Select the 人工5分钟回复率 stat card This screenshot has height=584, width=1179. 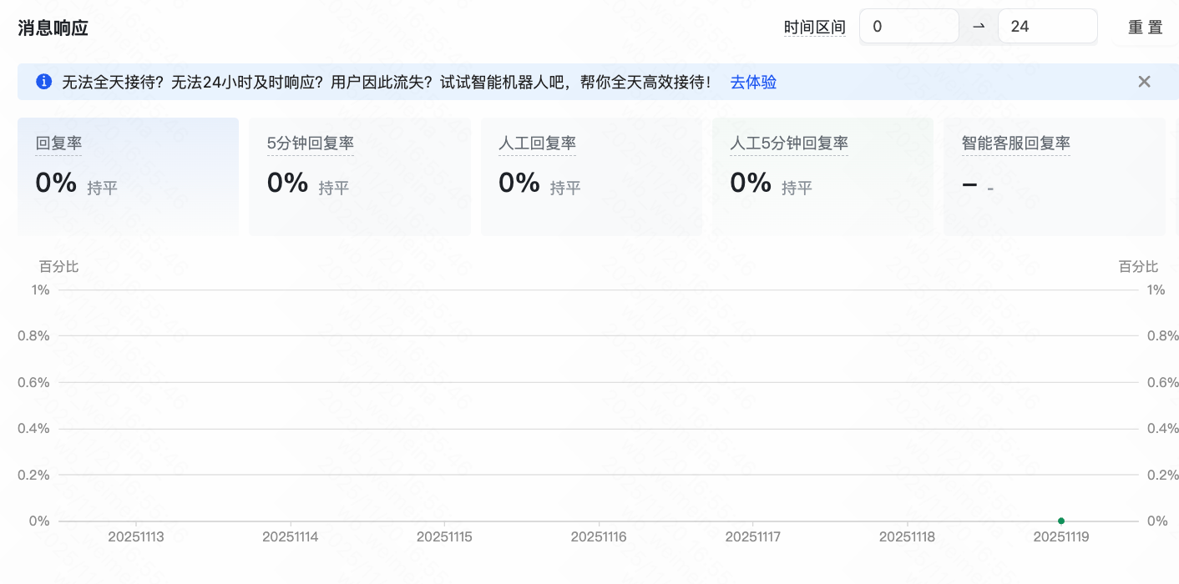tap(822, 175)
